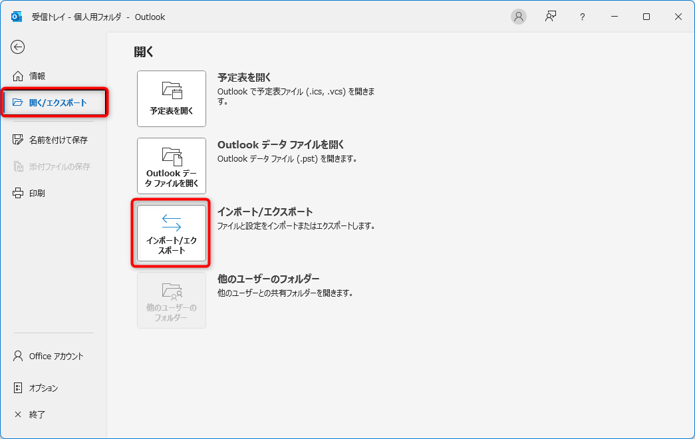Click the 予定表を開く calendar button

[172, 98]
